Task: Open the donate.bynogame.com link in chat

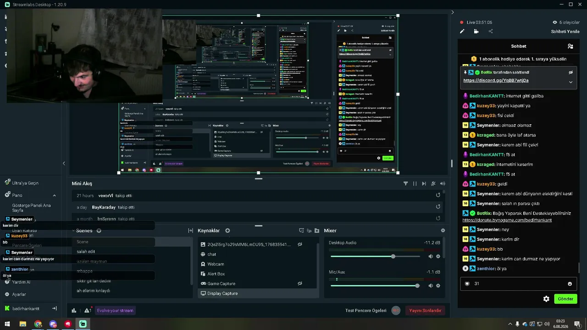Action: pyautogui.click(x=507, y=220)
